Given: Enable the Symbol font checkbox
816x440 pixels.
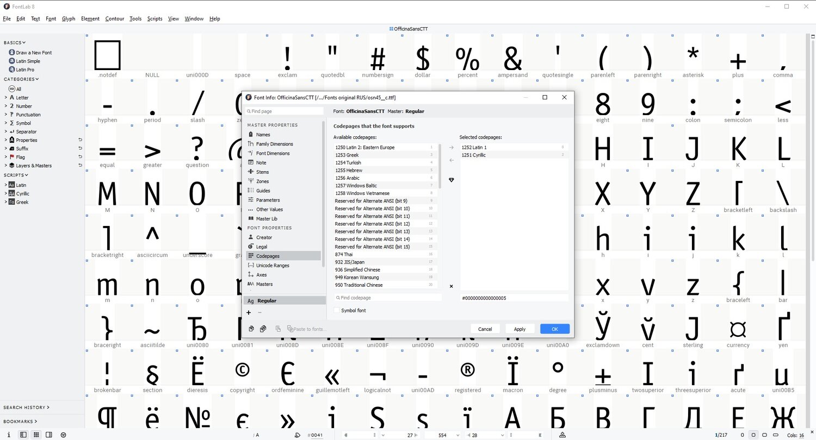Looking at the screenshot, I should pos(337,310).
